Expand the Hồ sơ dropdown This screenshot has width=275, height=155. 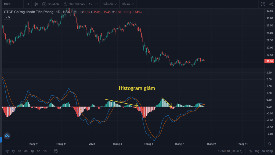(x=128, y=4)
